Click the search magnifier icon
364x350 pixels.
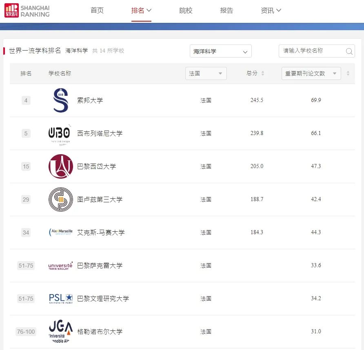coord(349,51)
